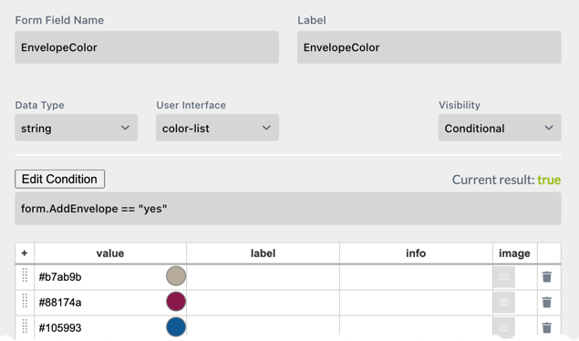Add a new row with the plus icon
The width and height of the screenshot is (579, 341).
pos(25,253)
